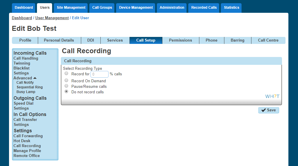Open the Statistics tab
The image size is (298, 166).
click(x=231, y=8)
